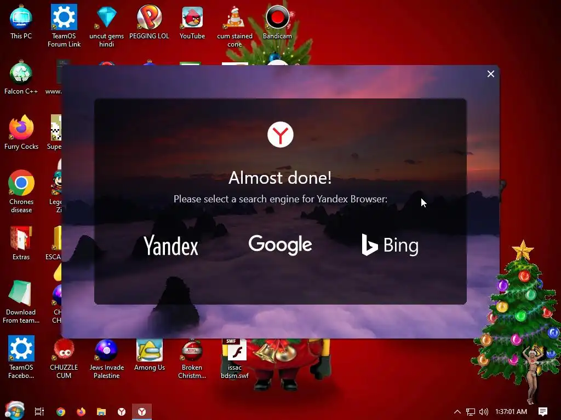Image resolution: width=561 pixels, height=420 pixels.
Task: Open the VLC traffic cone desktop icon
Action: click(234, 26)
